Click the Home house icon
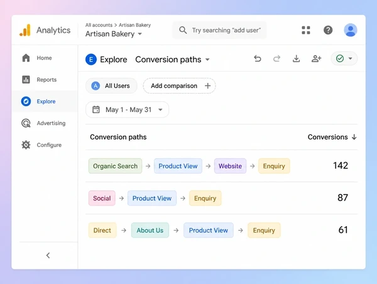This screenshot has height=284, width=377. pyautogui.click(x=26, y=58)
